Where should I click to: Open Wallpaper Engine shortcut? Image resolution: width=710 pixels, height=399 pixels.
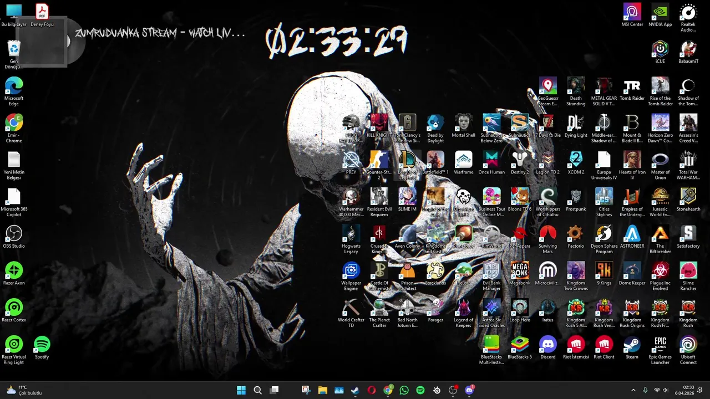351,277
